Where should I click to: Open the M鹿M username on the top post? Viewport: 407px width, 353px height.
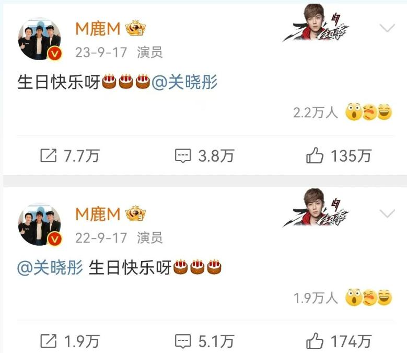[98, 29]
